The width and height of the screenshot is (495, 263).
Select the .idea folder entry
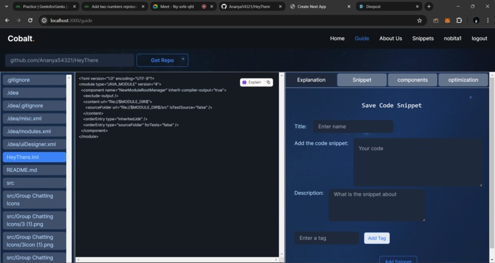[34, 93]
